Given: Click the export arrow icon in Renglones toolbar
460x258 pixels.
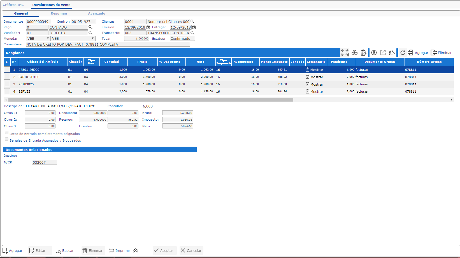Looking at the screenshot, I should [383, 53].
